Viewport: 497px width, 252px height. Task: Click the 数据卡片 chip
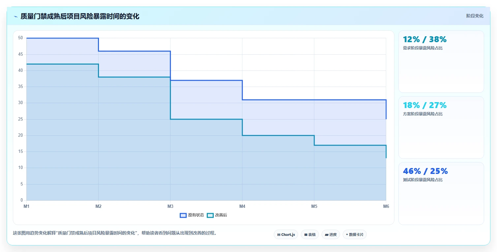pos(355,235)
